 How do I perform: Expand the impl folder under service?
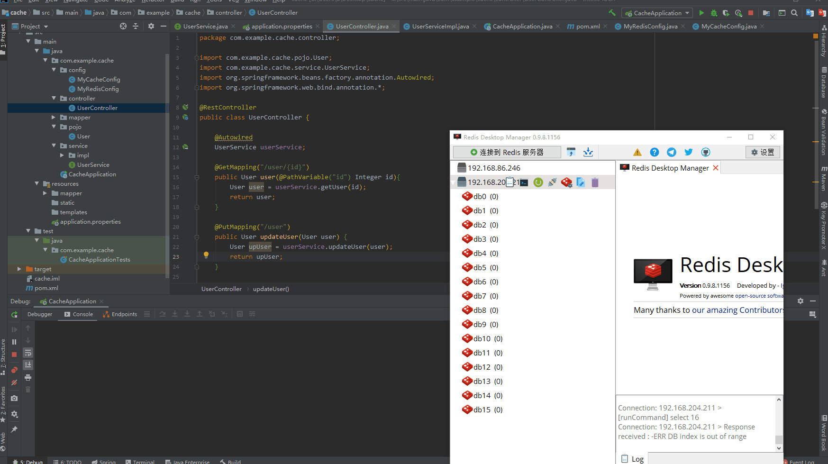point(62,155)
